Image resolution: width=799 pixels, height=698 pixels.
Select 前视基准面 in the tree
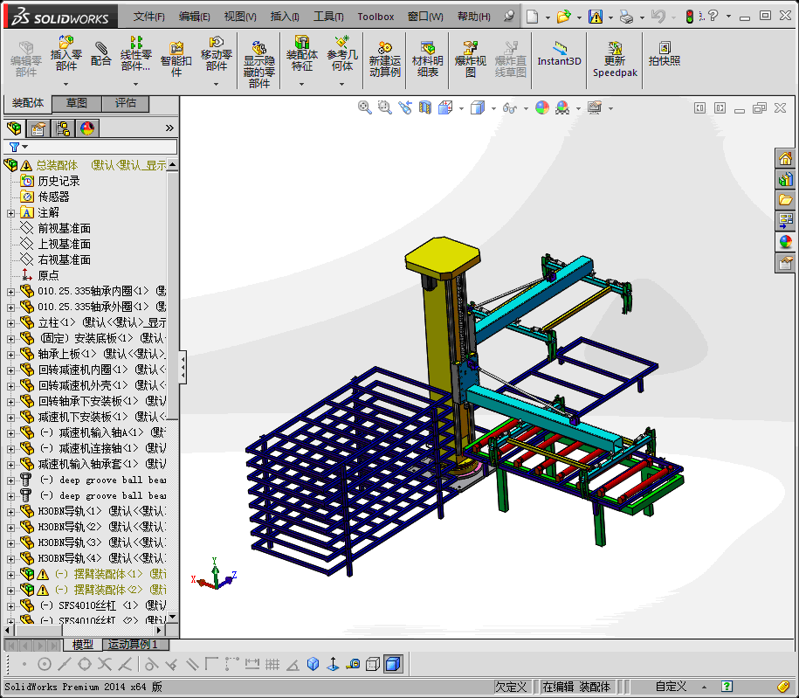coord(65,228)
